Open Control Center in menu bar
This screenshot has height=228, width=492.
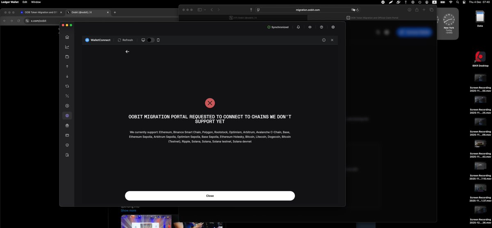[x=464, y=2]
